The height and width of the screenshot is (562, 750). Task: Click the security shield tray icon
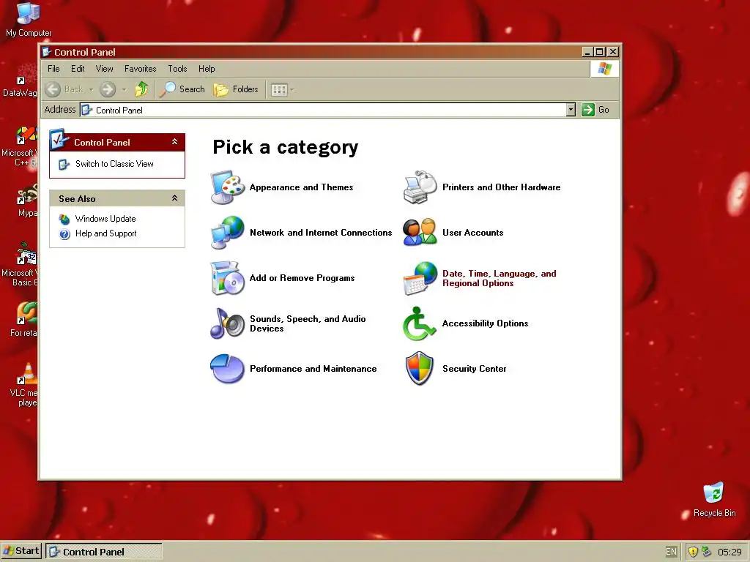click(693, 552)
